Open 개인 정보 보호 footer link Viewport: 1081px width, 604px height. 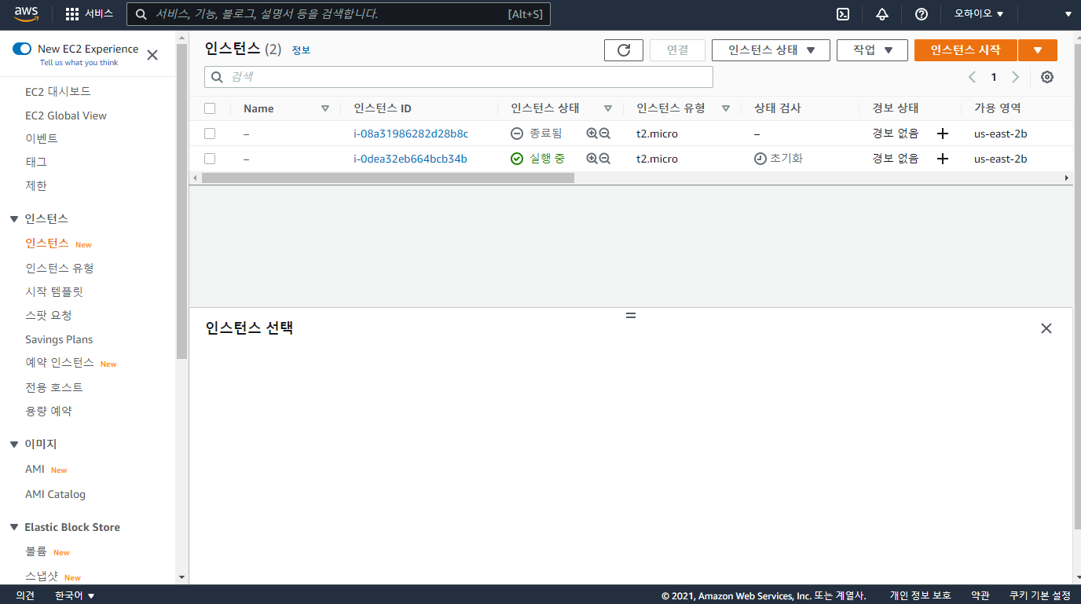[x=920, y=595]
